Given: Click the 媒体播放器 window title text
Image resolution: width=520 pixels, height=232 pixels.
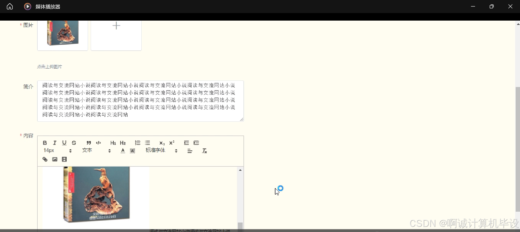Looking at the screenshot, I should (x=48, y=7).
